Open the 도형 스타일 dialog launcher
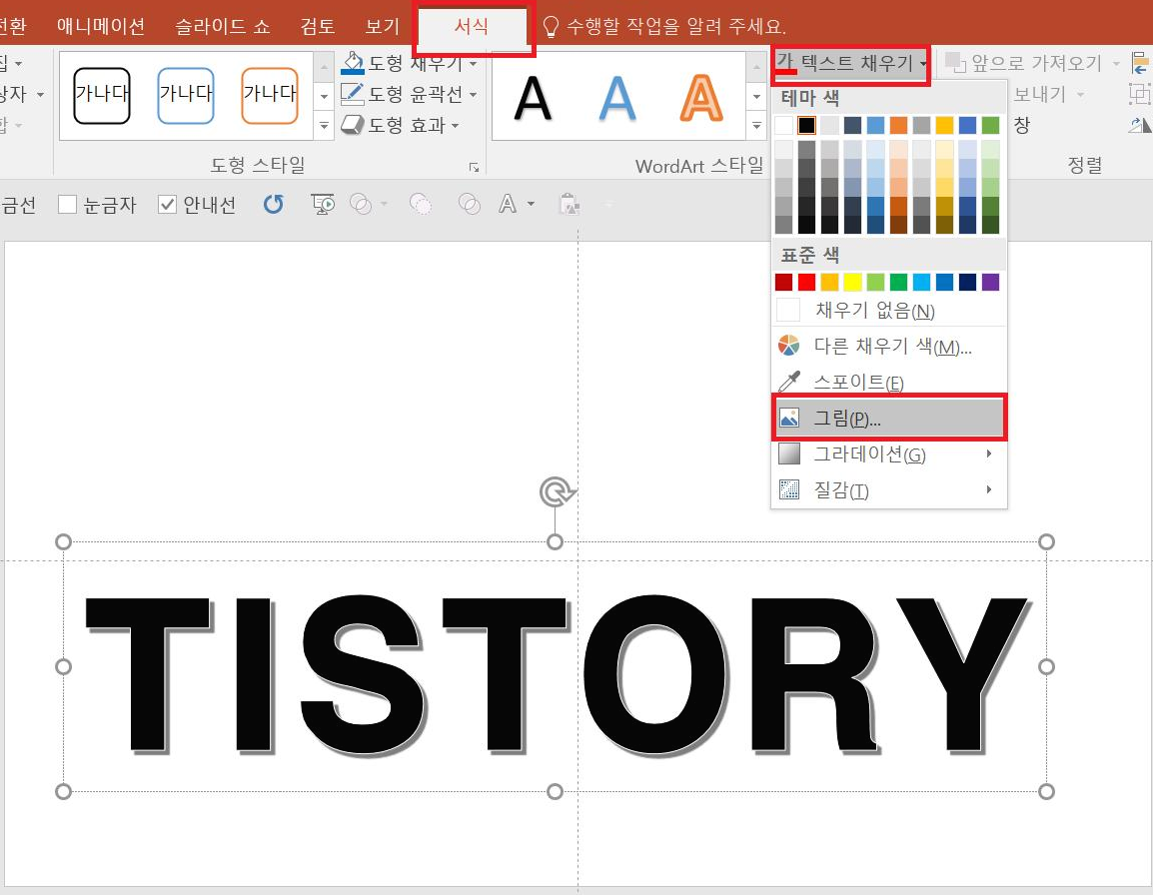The height and width of the screenshot is (895, 1153). (x=474, y=168)
